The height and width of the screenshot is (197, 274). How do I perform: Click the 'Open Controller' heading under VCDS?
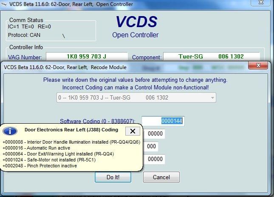[x=135, y=35]
